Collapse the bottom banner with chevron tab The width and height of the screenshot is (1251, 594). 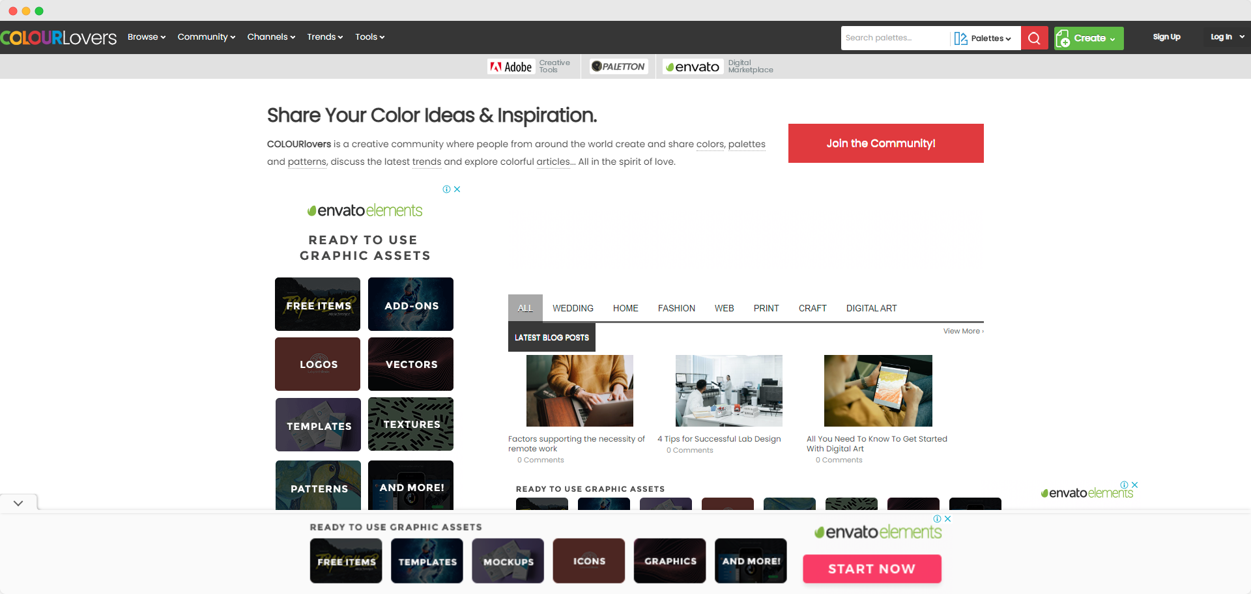[x=18, y=503]
